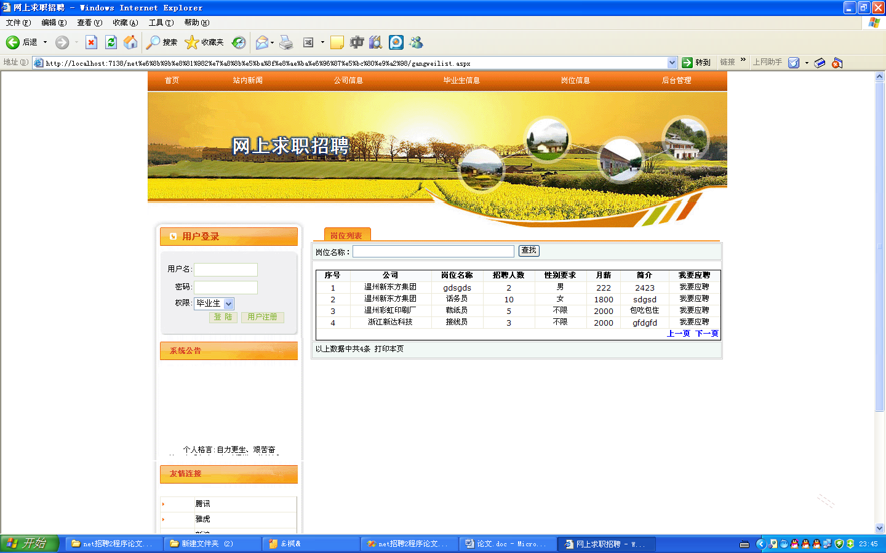
Task: Open the Mail icon in the toolbar
Action: coord(261,42)
